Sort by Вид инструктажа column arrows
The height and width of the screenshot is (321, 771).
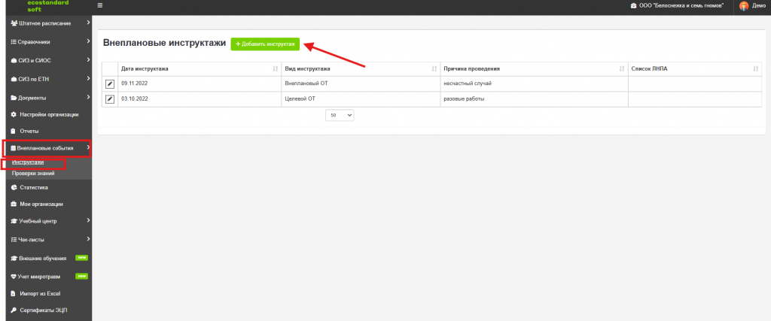[434, 69]
